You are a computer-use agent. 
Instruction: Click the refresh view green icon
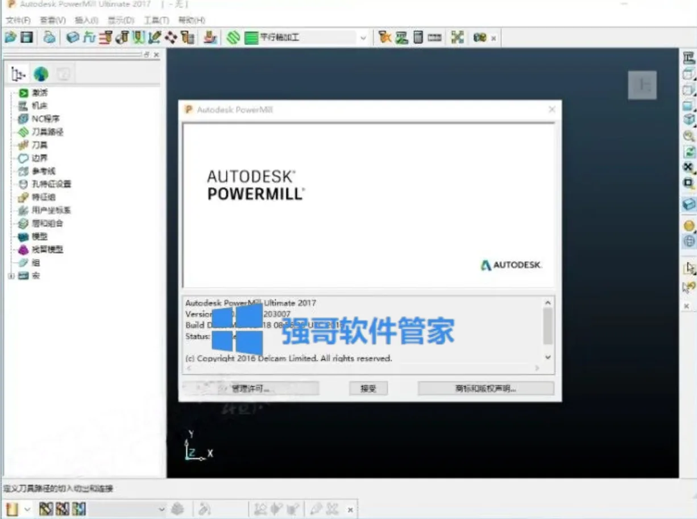(x=689, y=152)
